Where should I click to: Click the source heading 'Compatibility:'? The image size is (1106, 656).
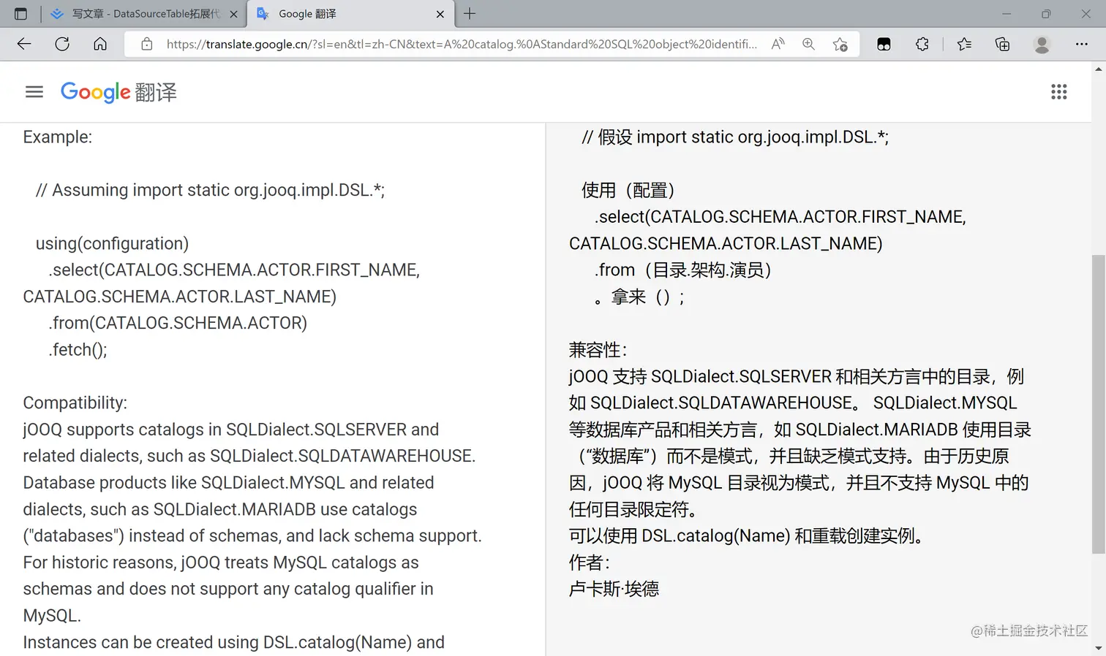coord(75,403)
